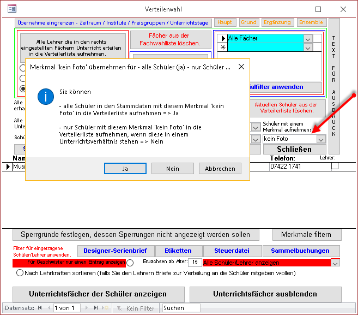Click the 'Erwachsen ab Alter' field
This screenshot has width=358, height=315.
[x=193, y=263]
